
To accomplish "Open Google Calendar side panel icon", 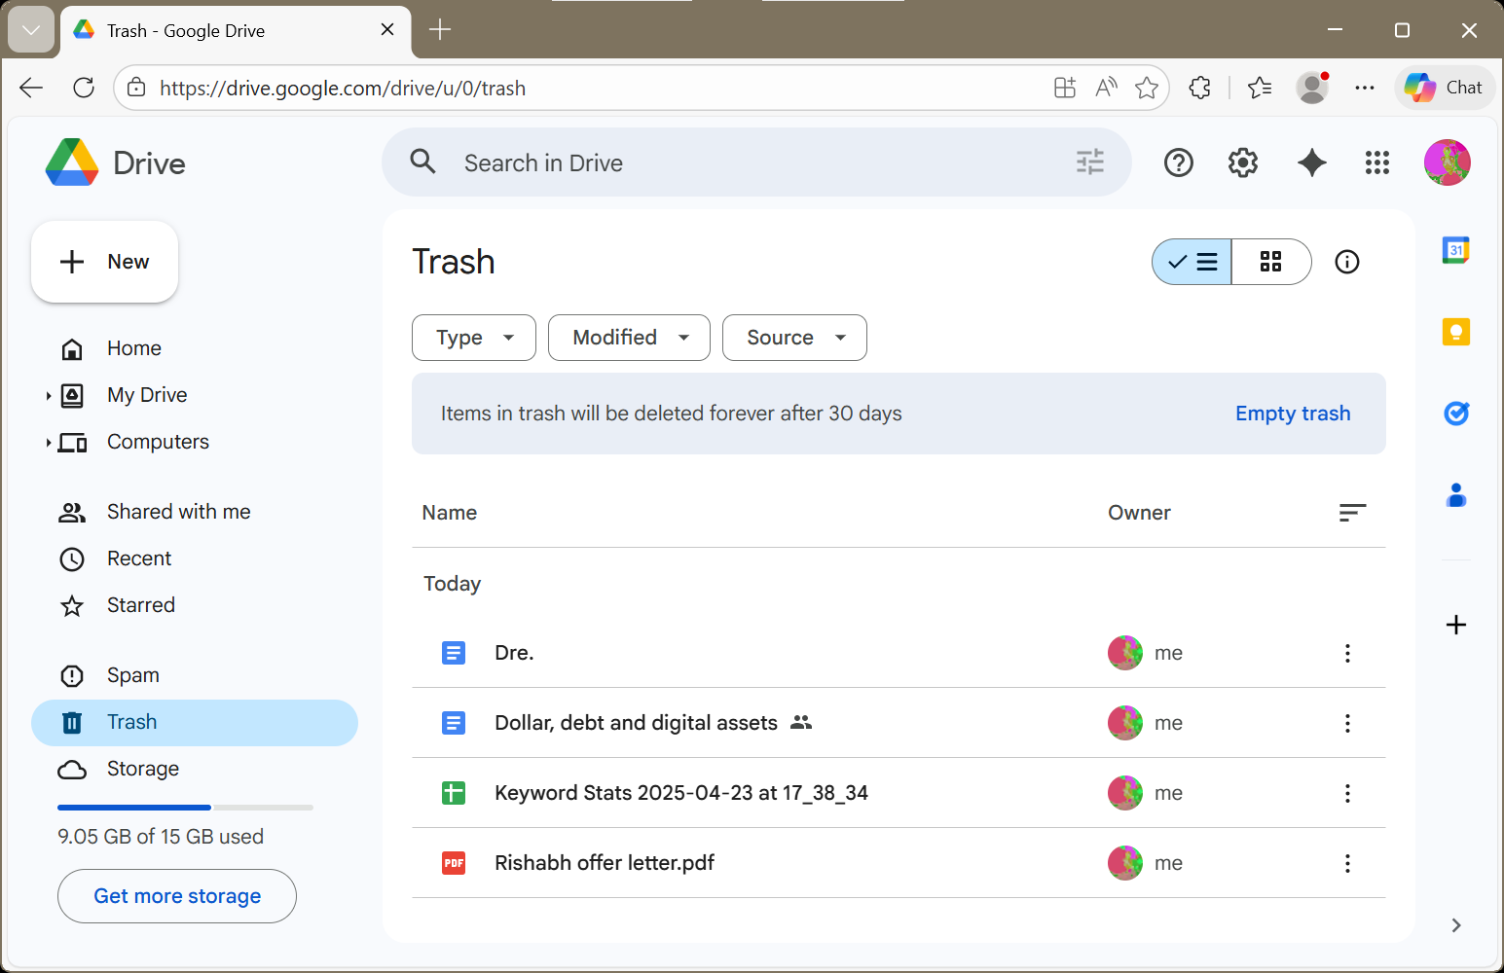I will (1456, 250).
